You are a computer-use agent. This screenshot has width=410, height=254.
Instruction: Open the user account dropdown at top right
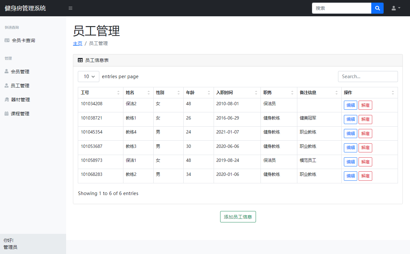tap(395, 8)
